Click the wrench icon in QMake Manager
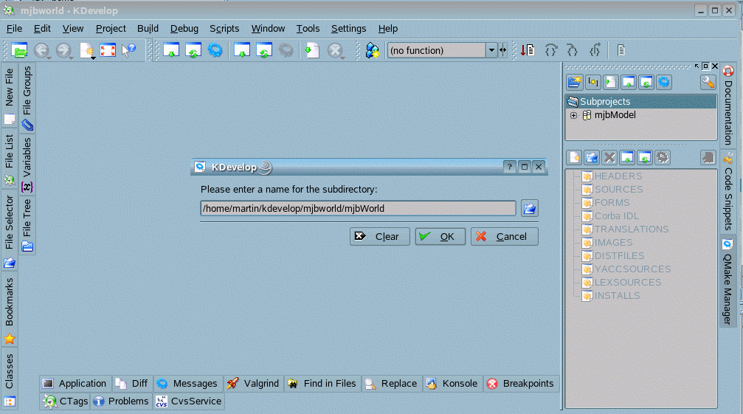 point(708,83)
